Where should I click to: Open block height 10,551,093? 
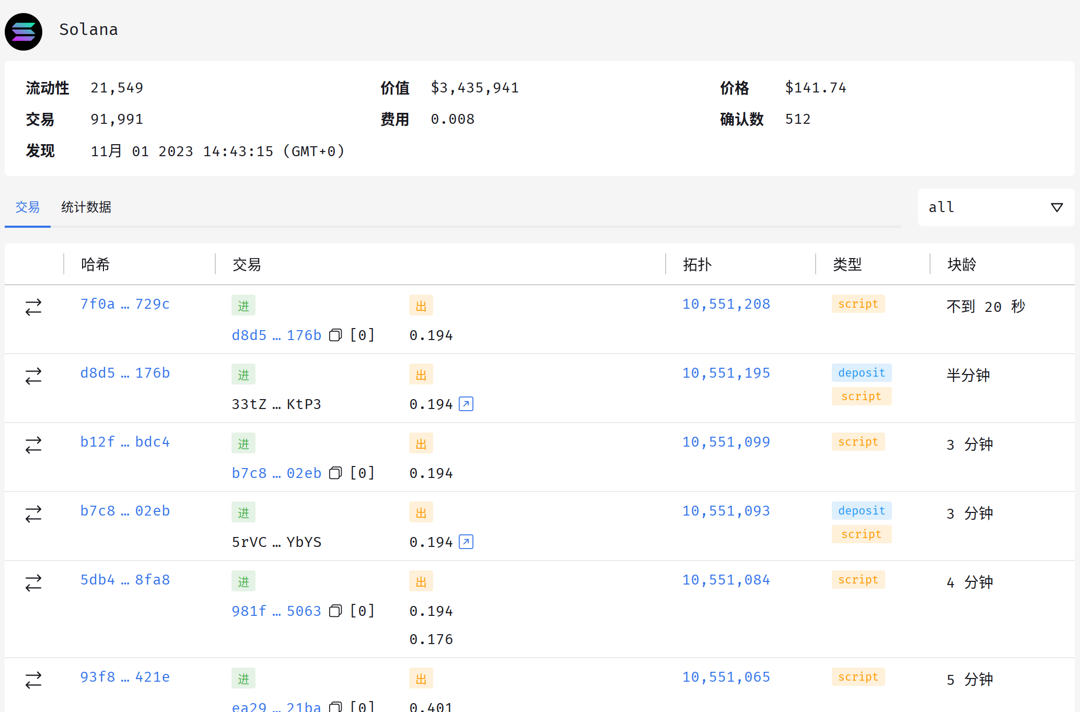click(x=726, y=511)
